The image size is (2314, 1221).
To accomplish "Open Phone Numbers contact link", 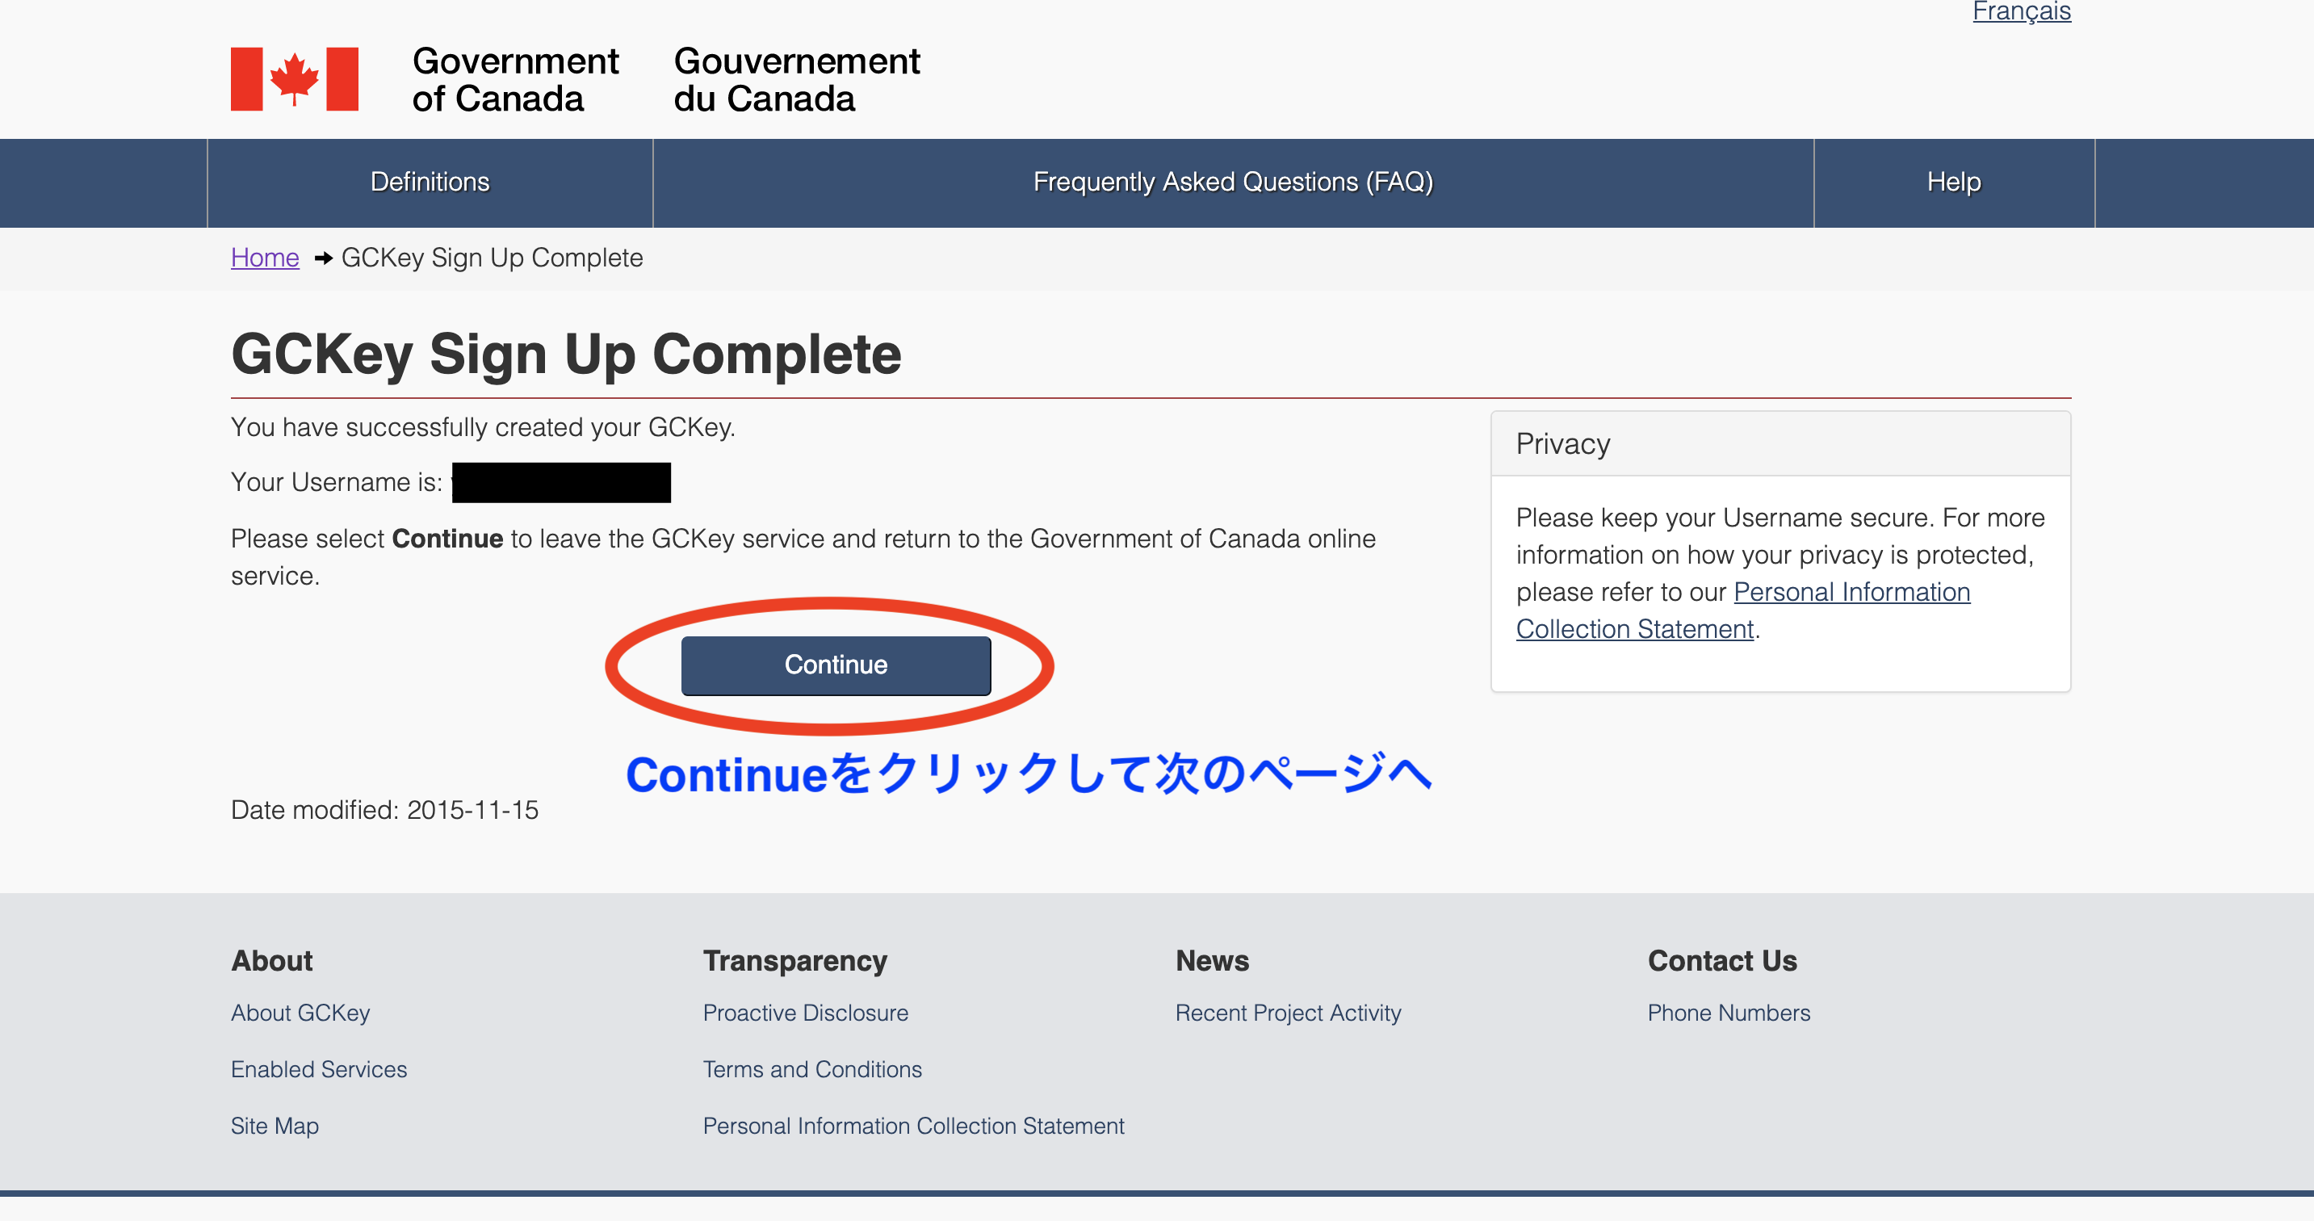I will pos(1729,1013).
